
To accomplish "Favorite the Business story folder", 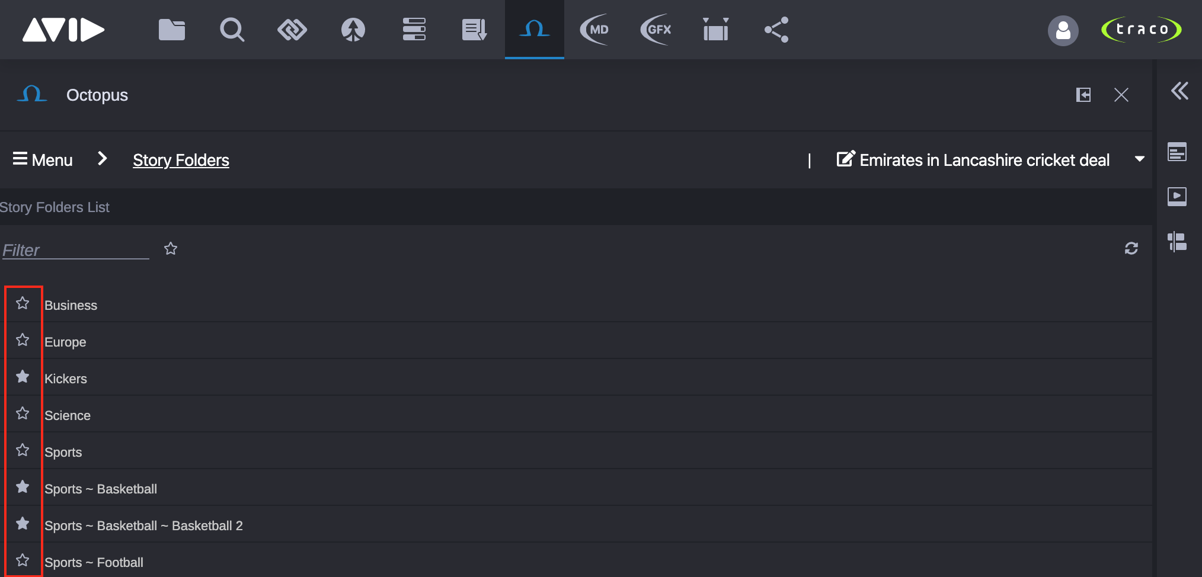I will [23, 303].
